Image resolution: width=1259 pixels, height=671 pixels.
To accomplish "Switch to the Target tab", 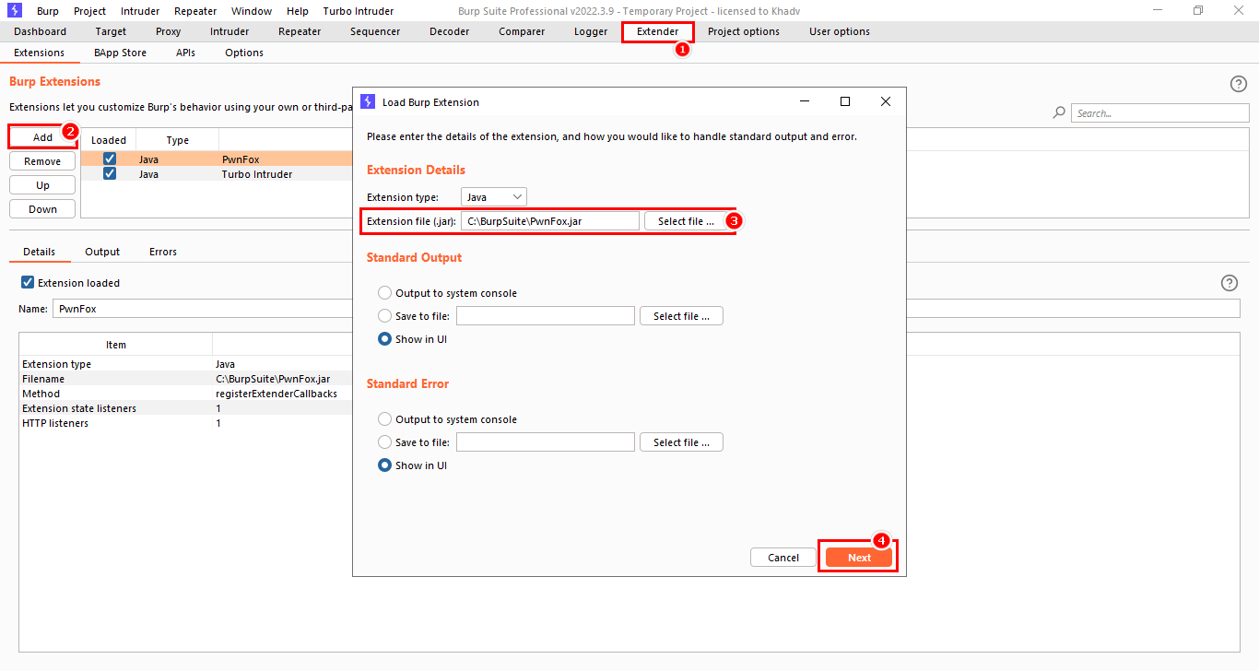I will [x=111, y=31].
